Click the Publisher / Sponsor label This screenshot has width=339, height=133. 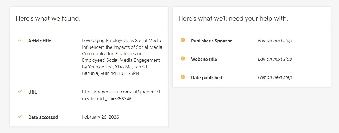[211, 41]
